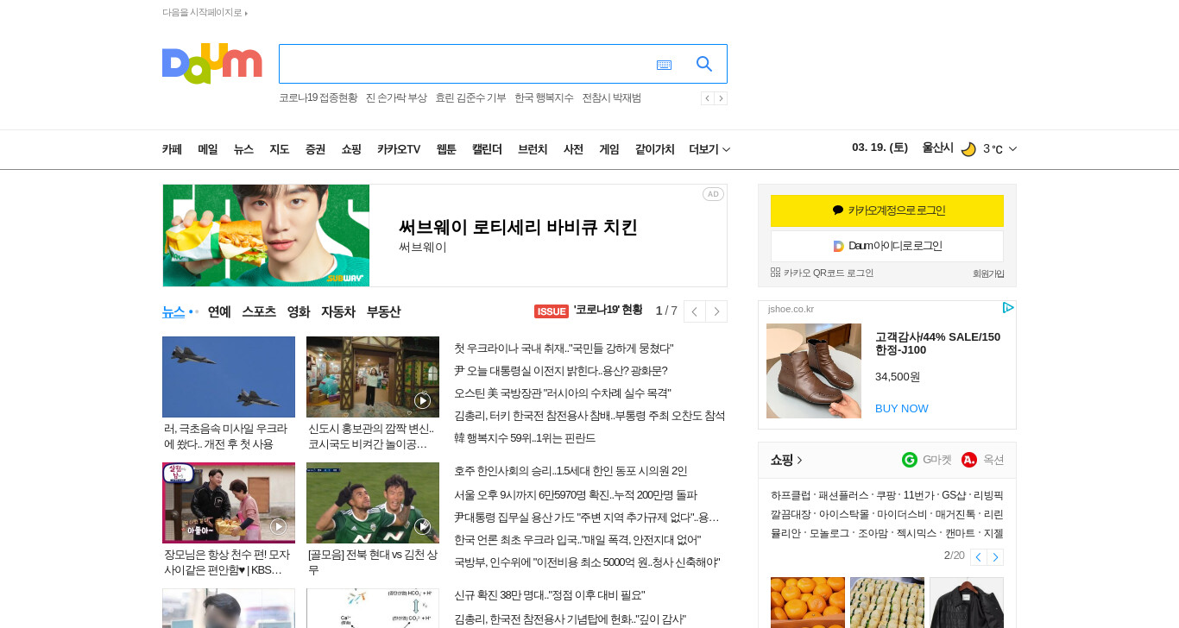1179x628 pixels.
Task: Go to next shopping page
Action: pos(995,557)
